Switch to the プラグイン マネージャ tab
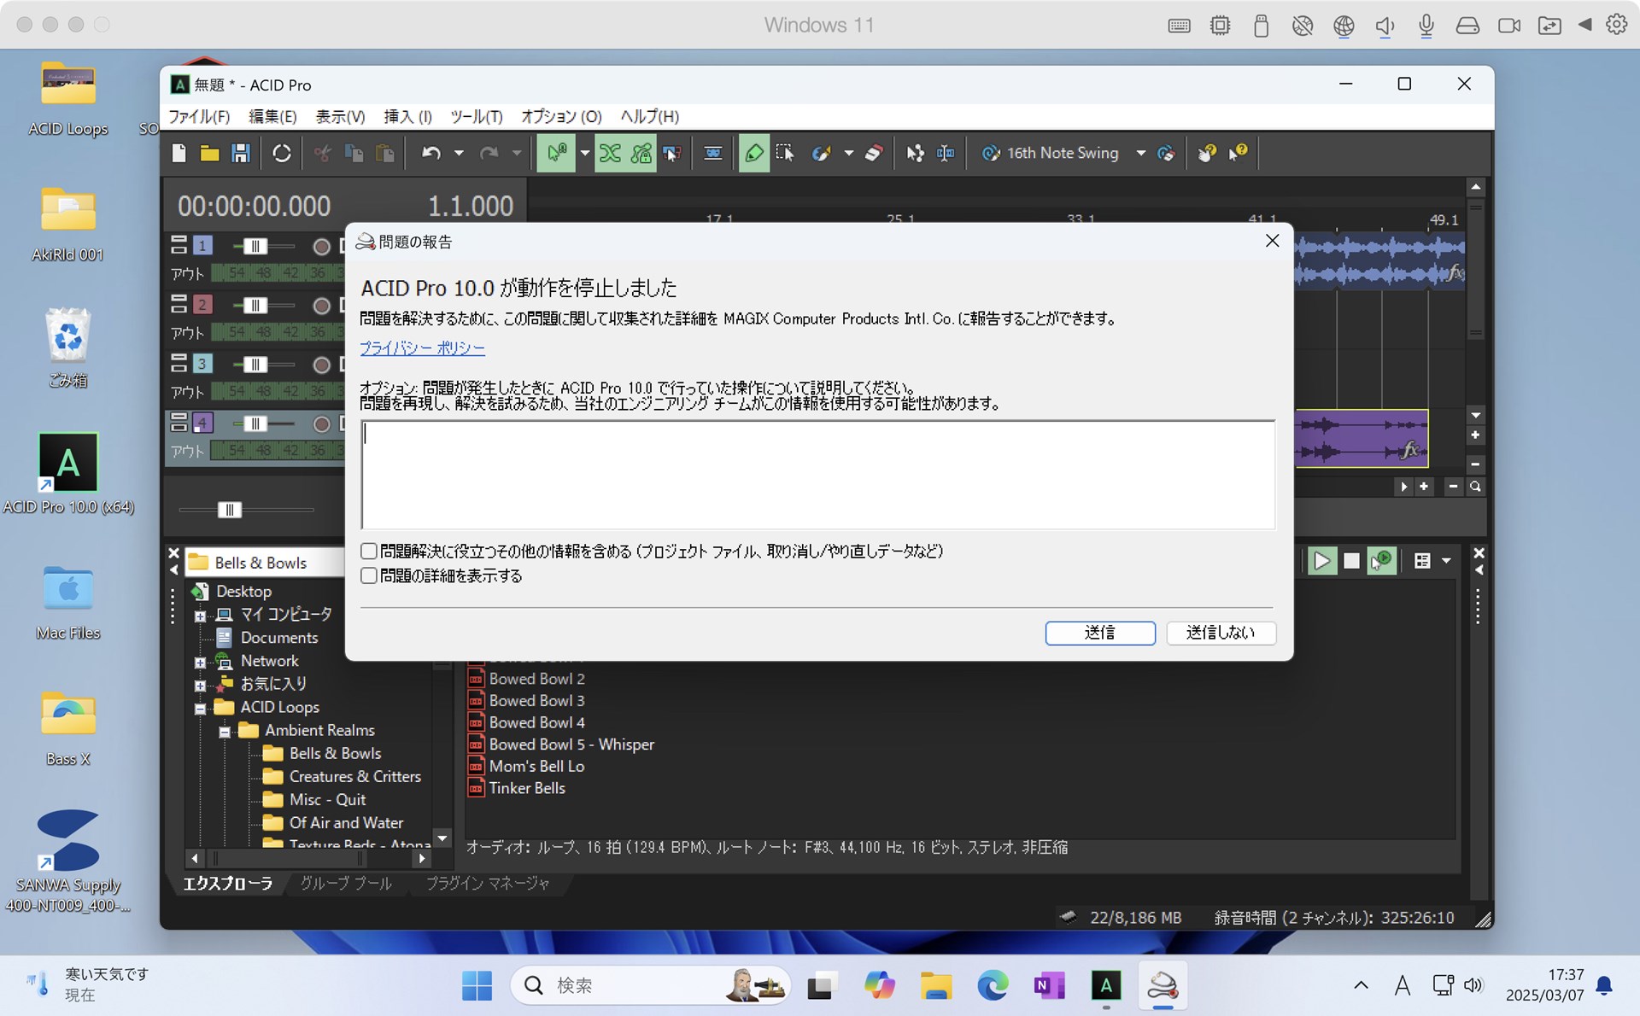This screenshot has width=1640, height=1016. pyautogui.click(x=488, y=884)
